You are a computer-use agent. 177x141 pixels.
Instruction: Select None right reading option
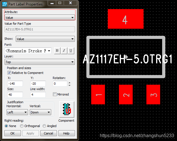(6, 126)
